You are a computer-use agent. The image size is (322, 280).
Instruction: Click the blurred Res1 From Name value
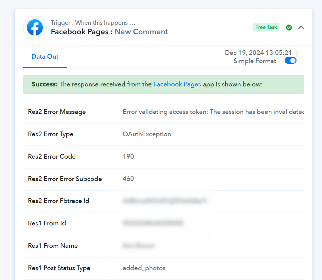[139, 246]
